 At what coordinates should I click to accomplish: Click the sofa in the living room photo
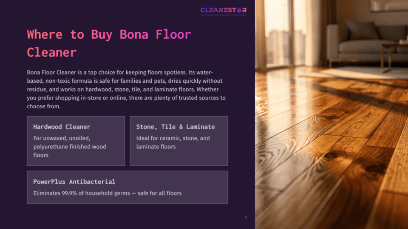coord(367,42)
